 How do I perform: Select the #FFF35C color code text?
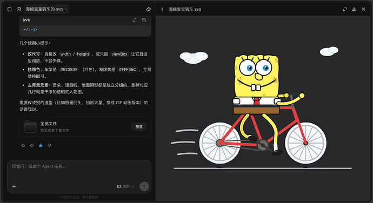(128, 70)
